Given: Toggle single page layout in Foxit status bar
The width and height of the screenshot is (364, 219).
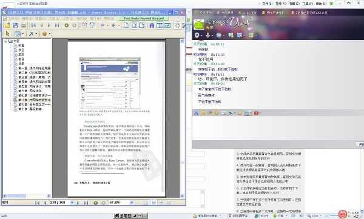Looking at the screenshot, I should pos(146,203).
